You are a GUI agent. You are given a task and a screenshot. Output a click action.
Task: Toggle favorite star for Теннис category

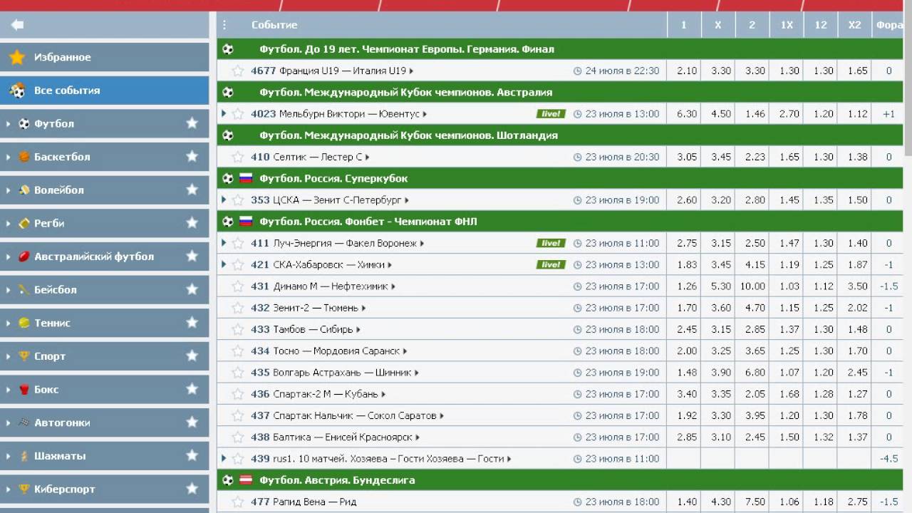[x=192, y=323]
